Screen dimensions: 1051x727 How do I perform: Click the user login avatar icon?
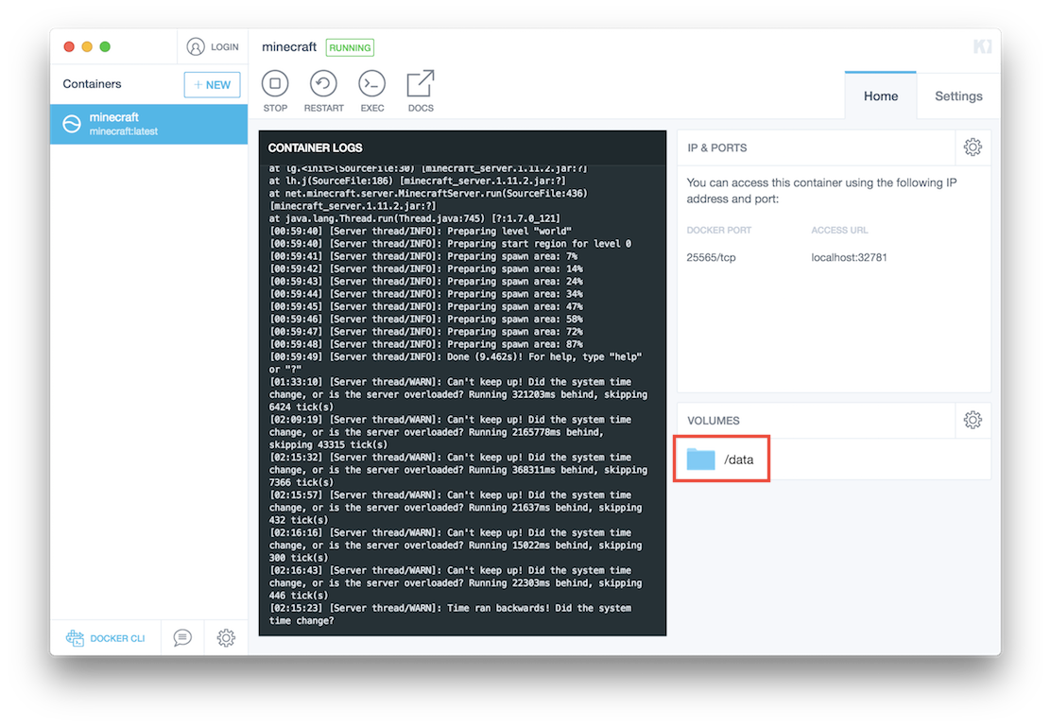196,46
